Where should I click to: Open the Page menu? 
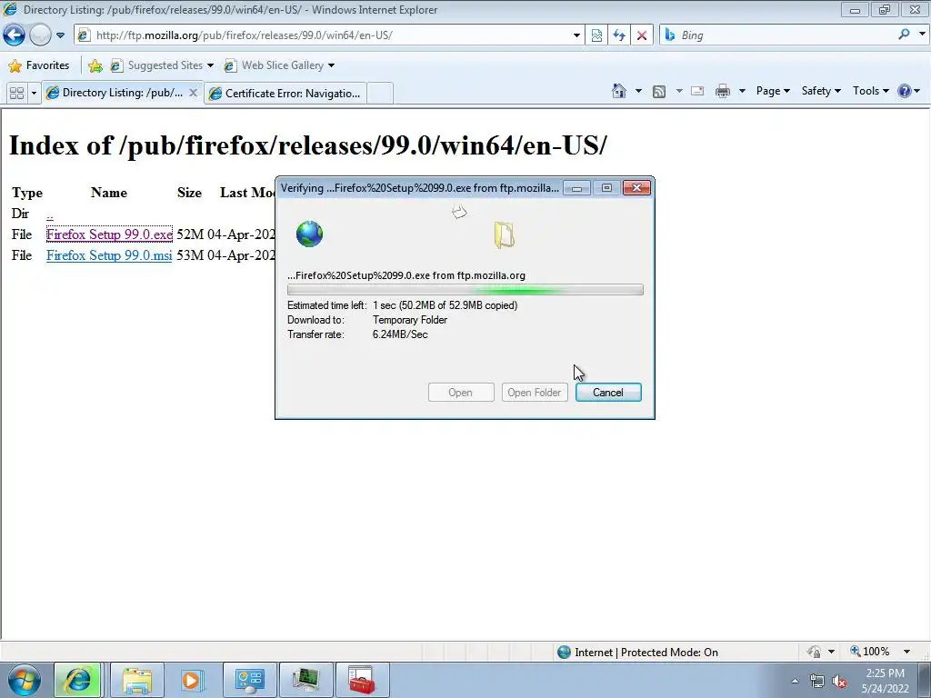(773, 91)
